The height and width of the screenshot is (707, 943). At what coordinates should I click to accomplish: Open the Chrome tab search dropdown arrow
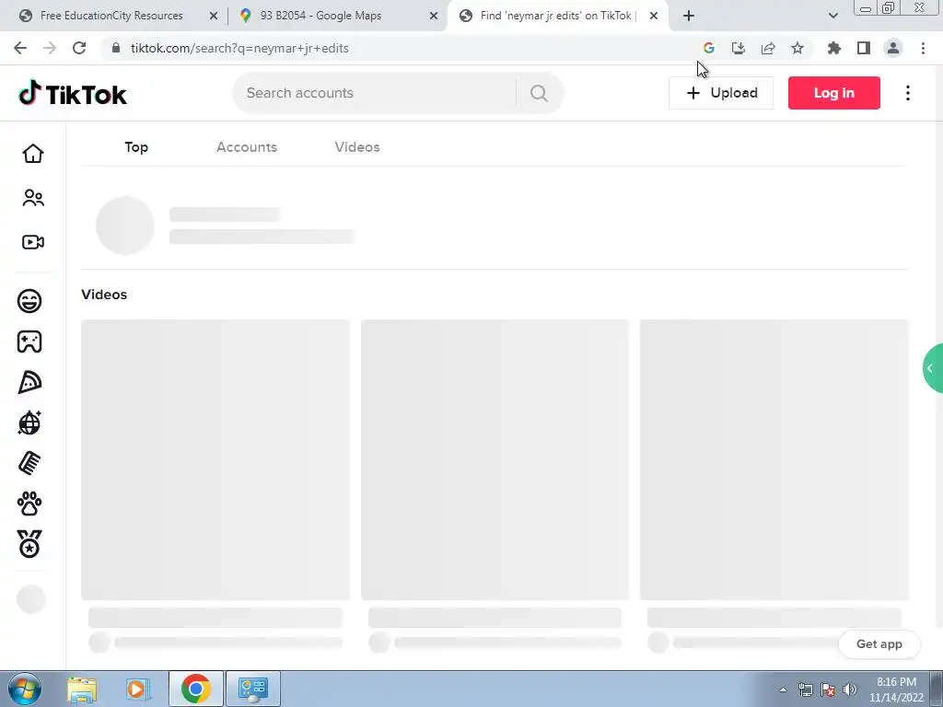pos(832,16)
